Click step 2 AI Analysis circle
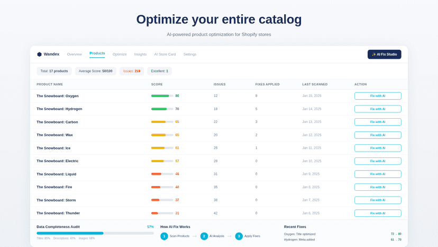The width and height of the screenshot is (438, 247). [204, 236]
